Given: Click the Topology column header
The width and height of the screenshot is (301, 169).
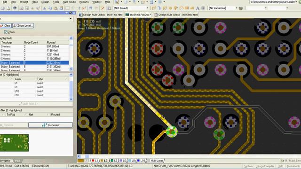Looking at the screenshot, I should pyautogui.click(x=11, y=42).
